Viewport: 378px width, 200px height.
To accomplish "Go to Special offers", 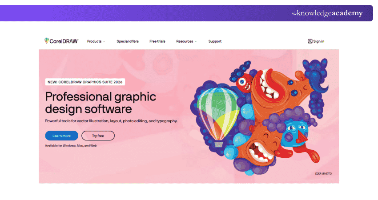I will pyautogui.click(x=128, y=41).
